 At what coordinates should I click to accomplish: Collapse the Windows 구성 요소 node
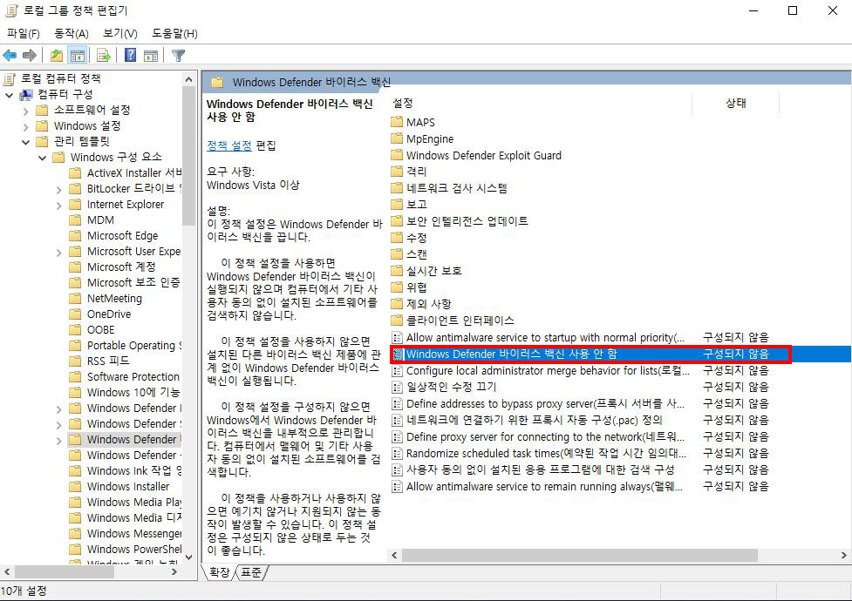[x=43, y=158]
